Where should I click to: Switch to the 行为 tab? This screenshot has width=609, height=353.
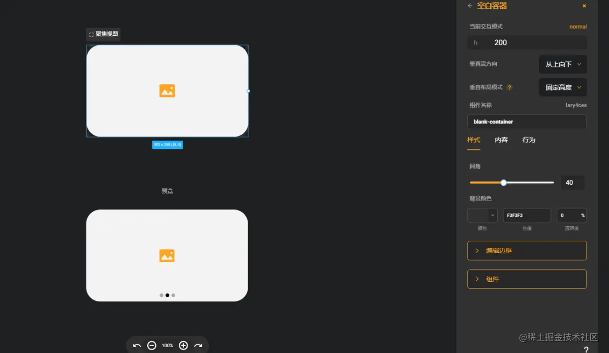529,140
